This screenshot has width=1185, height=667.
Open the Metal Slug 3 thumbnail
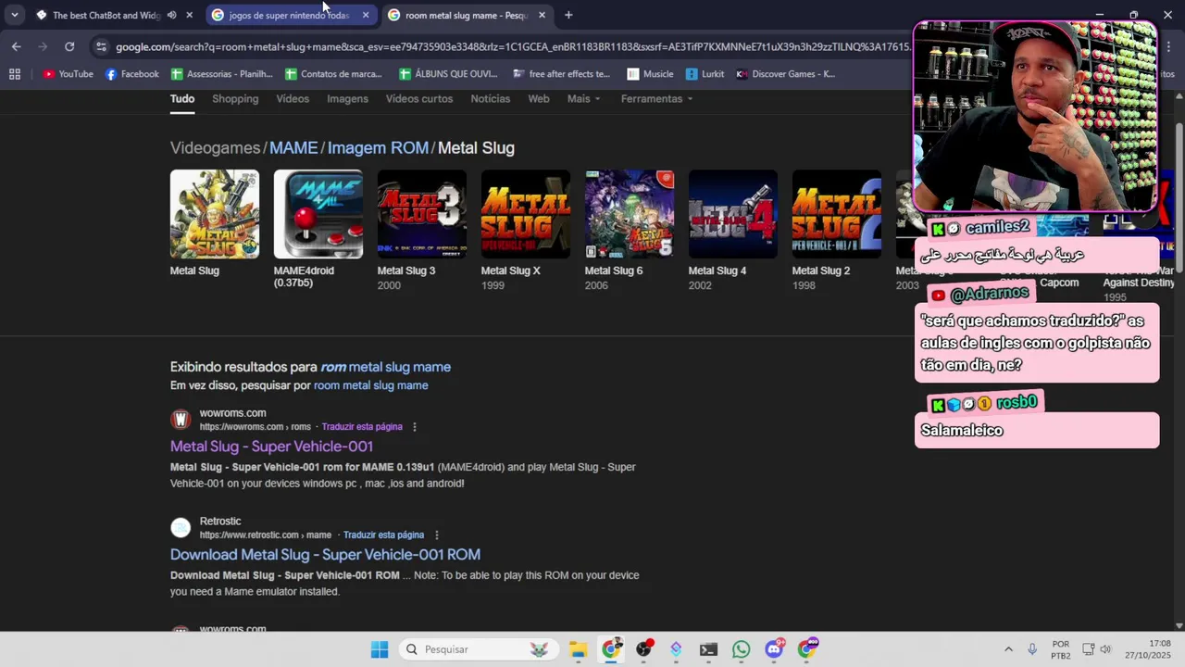click(422, 214)
